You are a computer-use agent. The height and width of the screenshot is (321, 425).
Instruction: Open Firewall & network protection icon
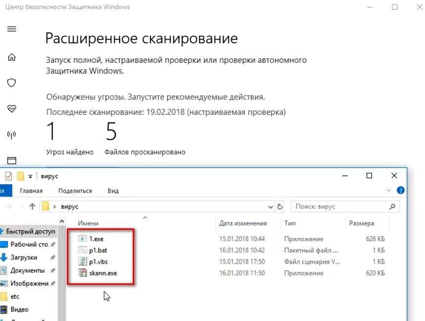click(11, 134)
